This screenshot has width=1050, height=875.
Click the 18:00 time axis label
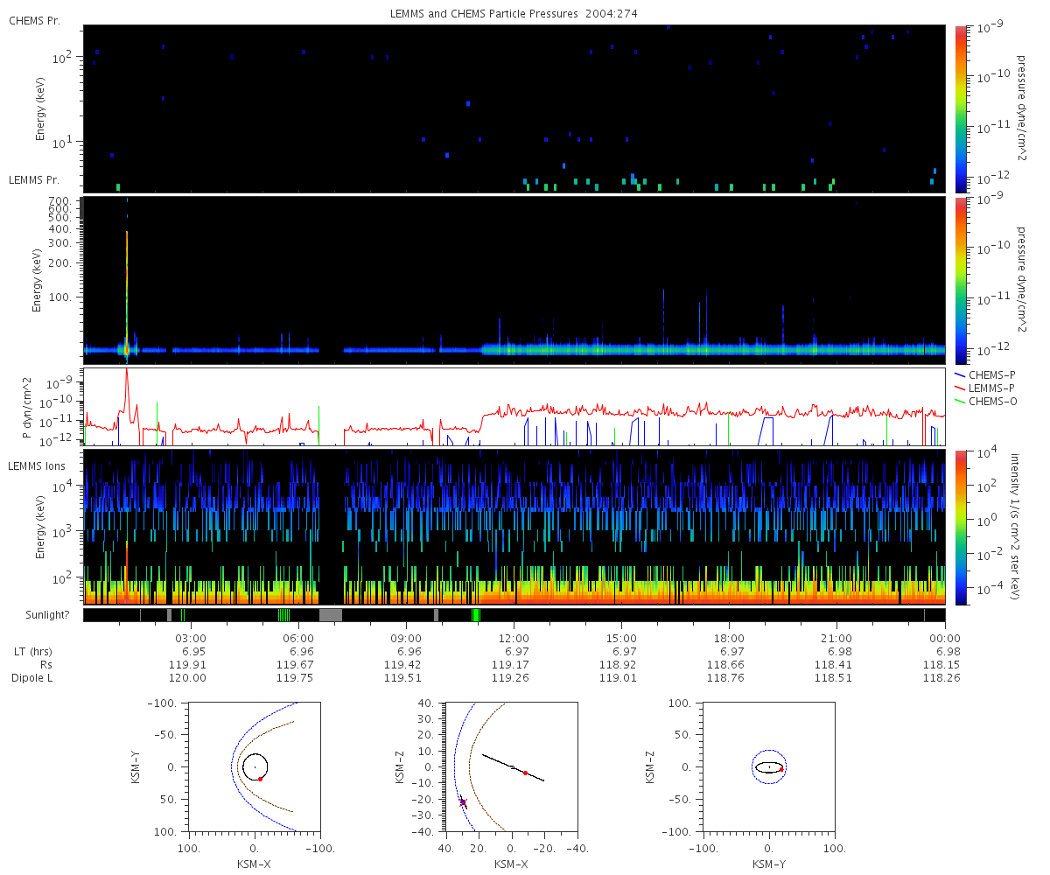(x=729, y=639)
